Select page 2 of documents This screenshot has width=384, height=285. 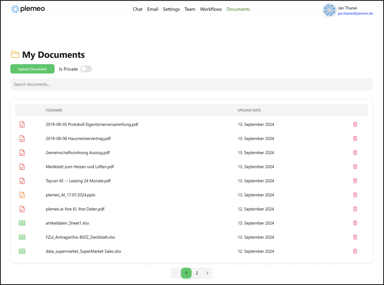(x=197, y=273)
